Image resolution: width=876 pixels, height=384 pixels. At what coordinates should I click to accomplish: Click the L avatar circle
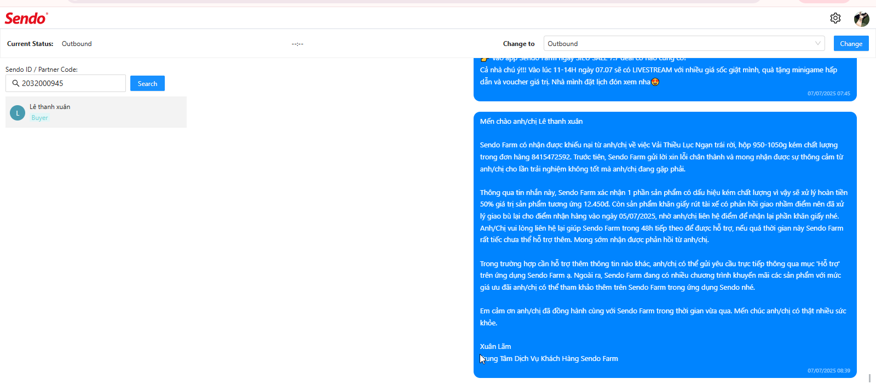[18, 113]
